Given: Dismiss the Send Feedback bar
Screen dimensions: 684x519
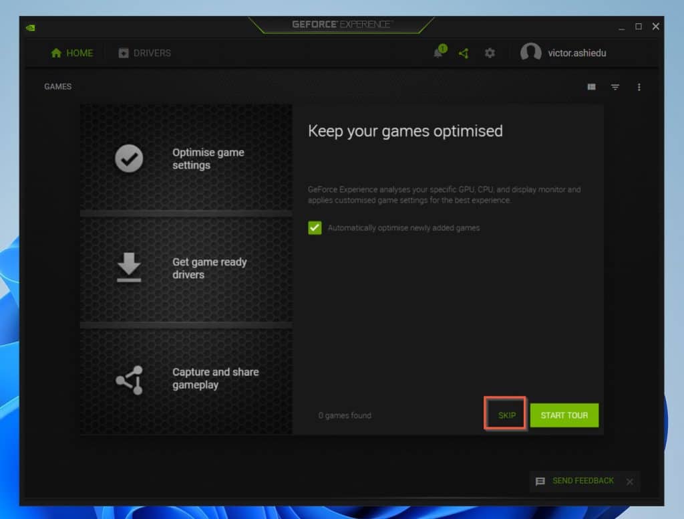Looking at the screenshot, I should pos(629,482).
